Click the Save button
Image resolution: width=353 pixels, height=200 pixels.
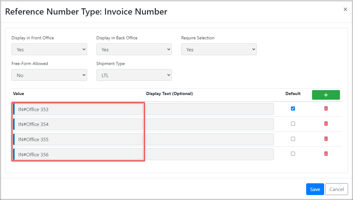(315, 189)
